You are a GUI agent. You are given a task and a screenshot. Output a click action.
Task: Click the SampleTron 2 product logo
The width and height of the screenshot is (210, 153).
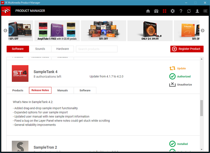coord(20,146)
